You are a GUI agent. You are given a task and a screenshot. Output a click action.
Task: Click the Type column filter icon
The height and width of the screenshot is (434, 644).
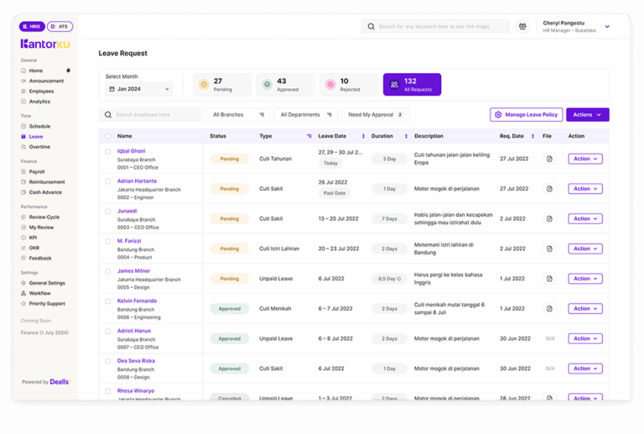309,136
